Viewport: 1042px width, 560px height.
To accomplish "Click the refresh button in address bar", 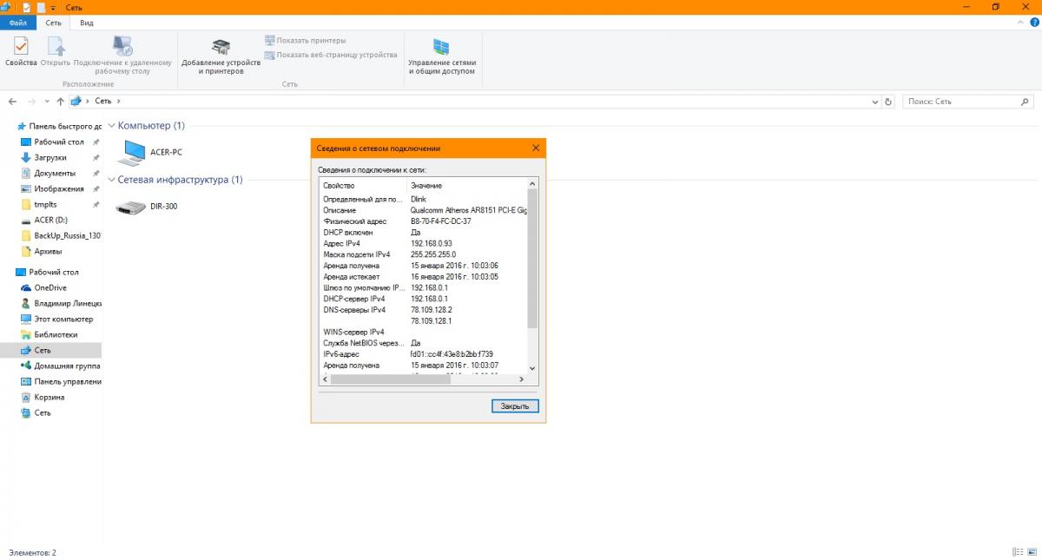I will [x=887, y=102].
